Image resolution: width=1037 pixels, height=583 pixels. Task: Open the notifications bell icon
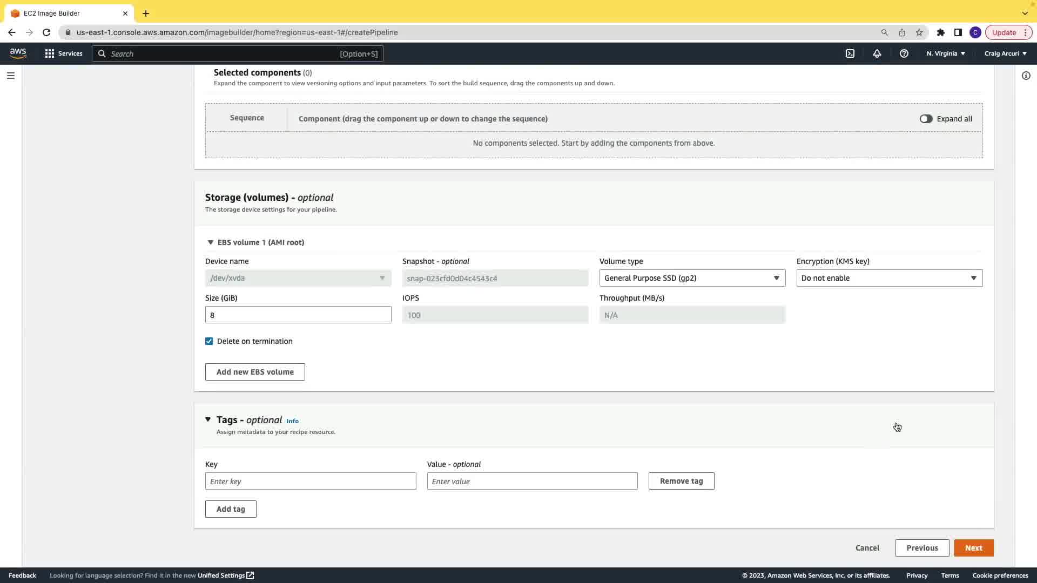[x=877, y=53]
